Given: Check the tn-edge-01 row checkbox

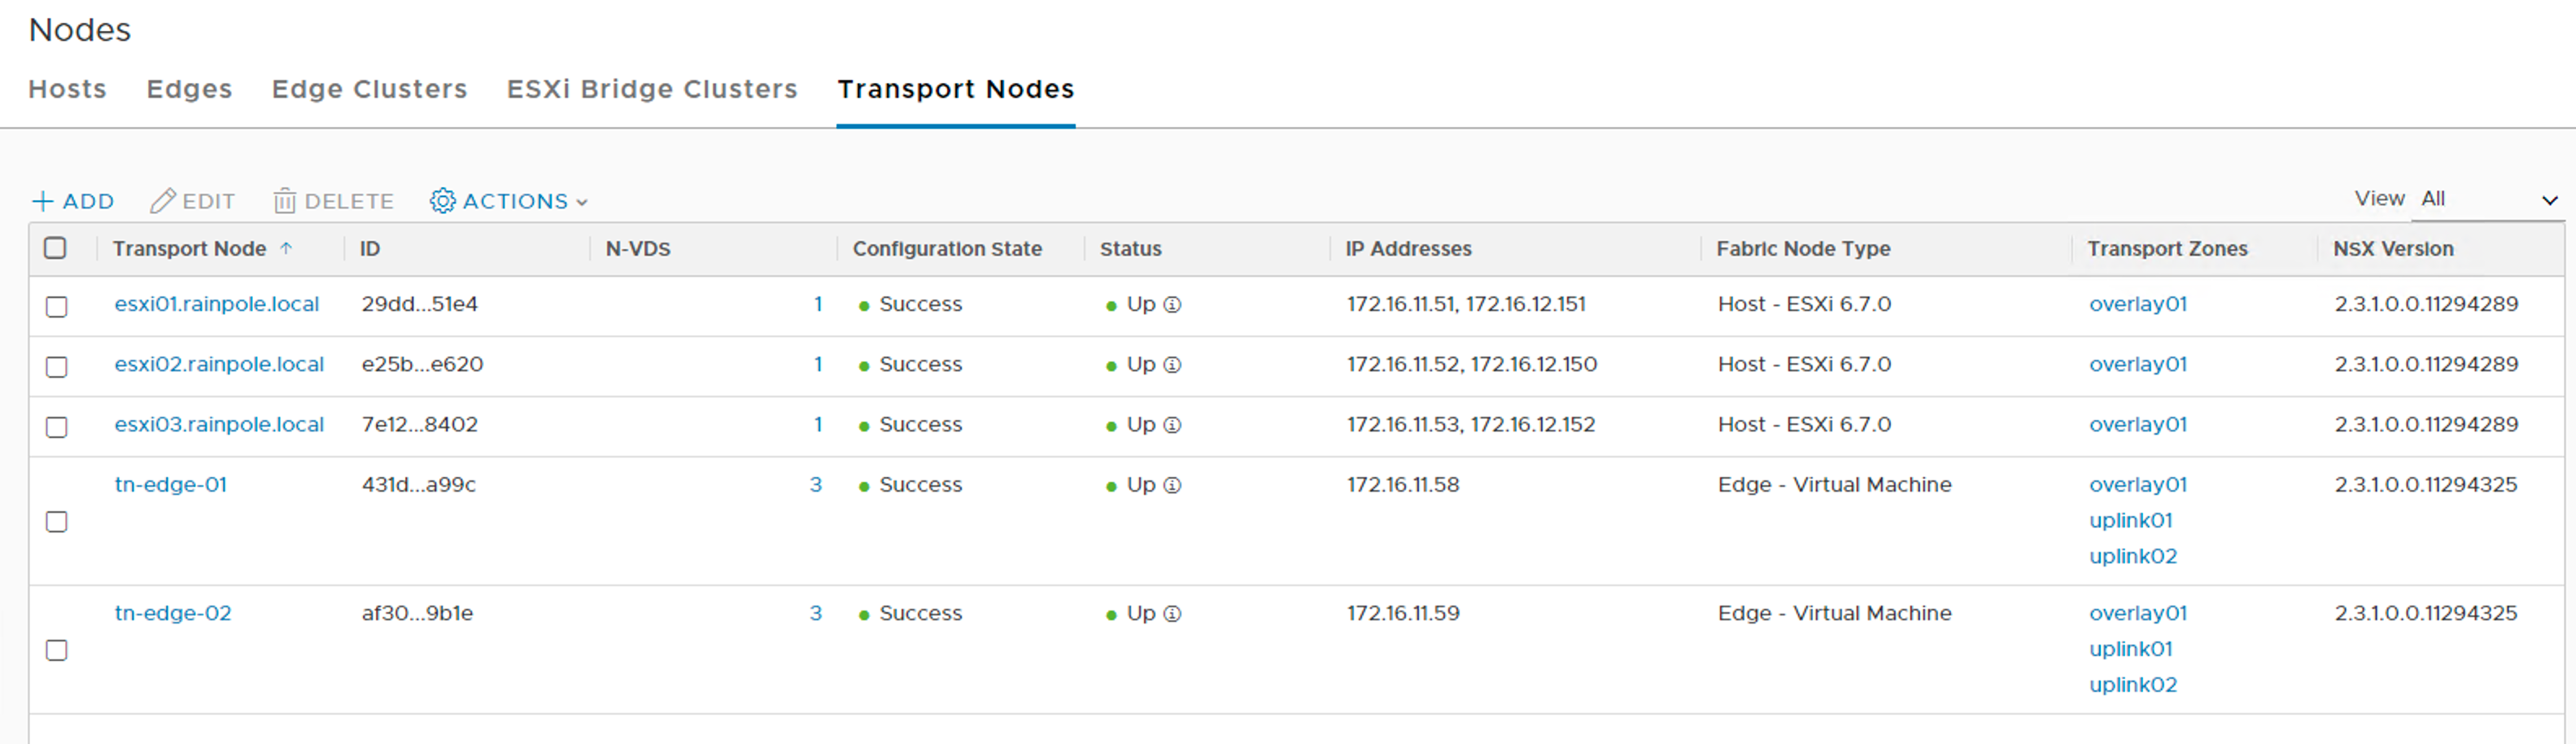Looking at the screenshot, I should tap(57, 522).
